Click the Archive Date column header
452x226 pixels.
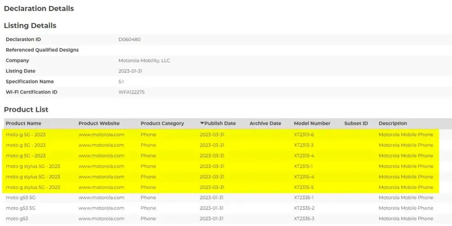265,123
